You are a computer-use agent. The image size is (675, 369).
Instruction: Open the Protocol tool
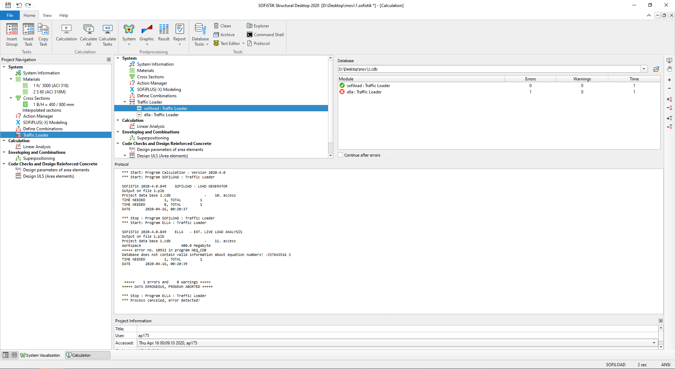258,43
